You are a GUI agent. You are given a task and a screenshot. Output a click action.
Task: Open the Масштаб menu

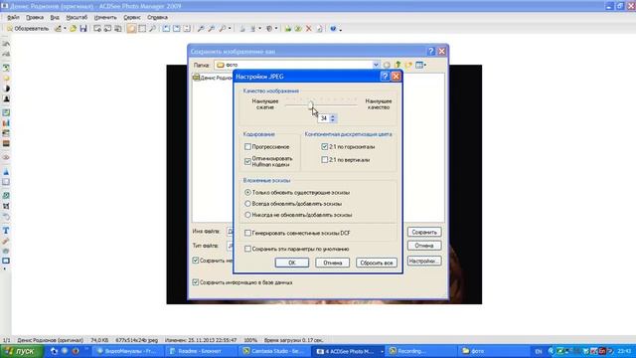pos(77,18)
